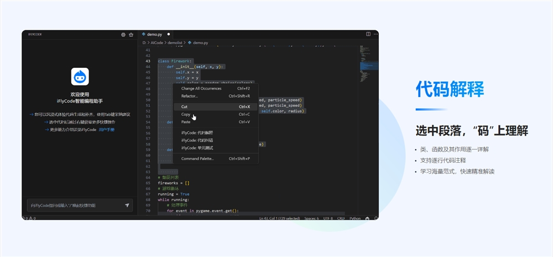Click the iFlyCode status bar robot icon
Image resolution: width=553 pixels, height=257 pixels.
coord(368,218)
